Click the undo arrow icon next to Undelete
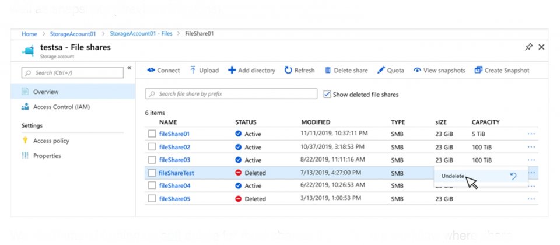The image size is (560, 245). (x=513, y=176)
